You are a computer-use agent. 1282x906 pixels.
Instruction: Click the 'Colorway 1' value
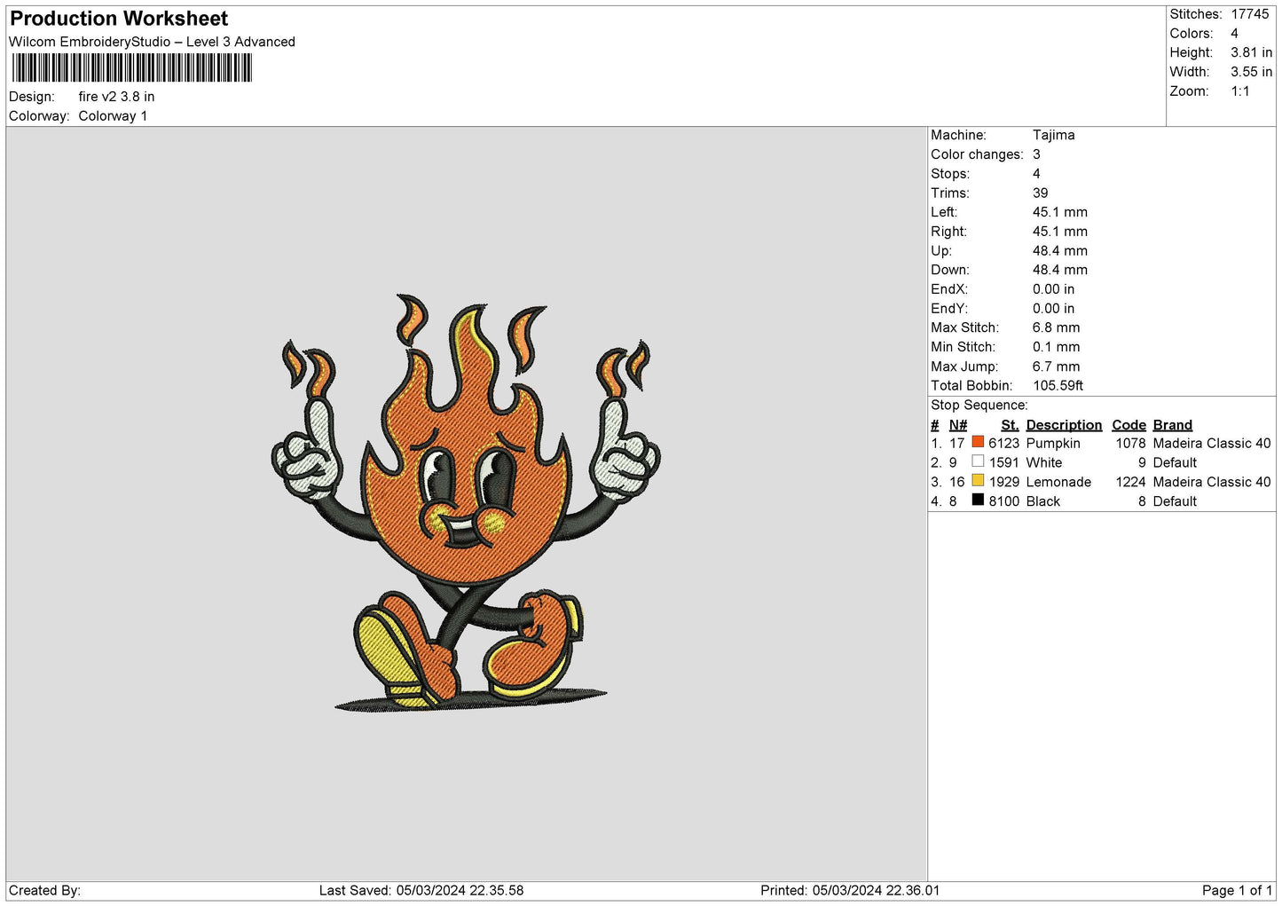pos(113,116)
